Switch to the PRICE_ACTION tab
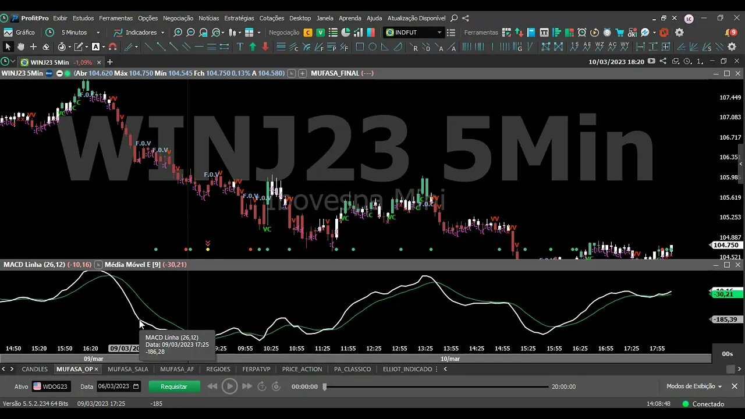The image size is (745, 419). coord(302,369)
